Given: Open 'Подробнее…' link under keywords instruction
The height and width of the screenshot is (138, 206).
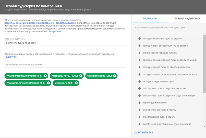Looking at the screenshot, I should pyautogui.click(x=11, y=57).
